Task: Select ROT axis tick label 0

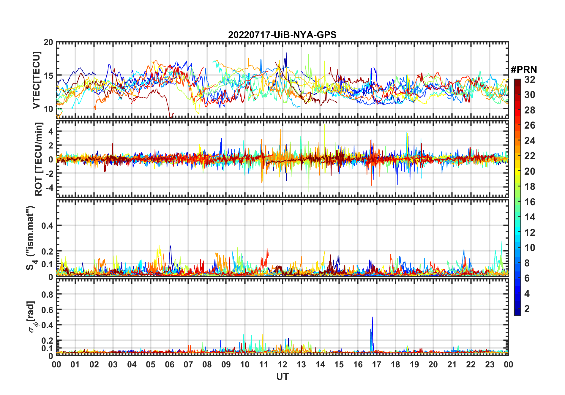Action: tap(51, 159)
